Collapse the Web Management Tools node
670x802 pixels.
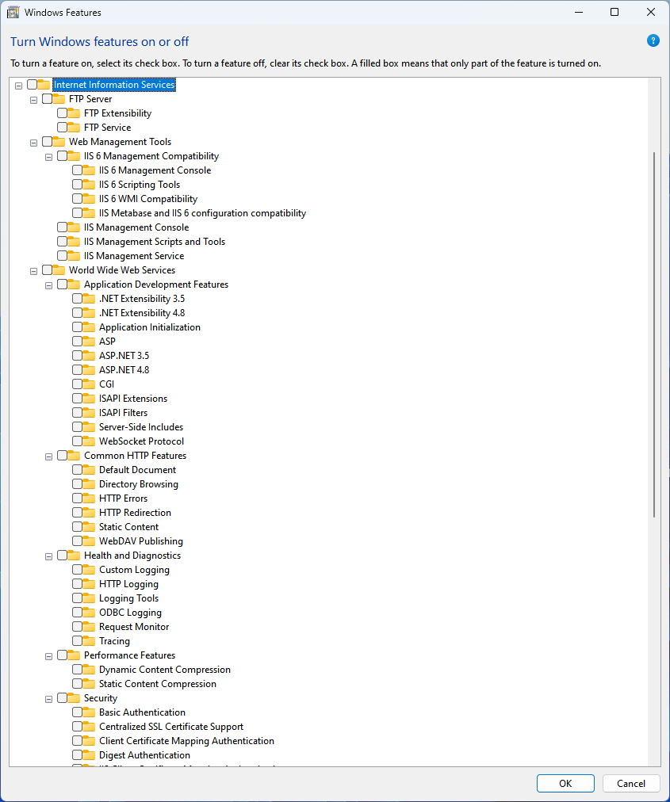34,143
